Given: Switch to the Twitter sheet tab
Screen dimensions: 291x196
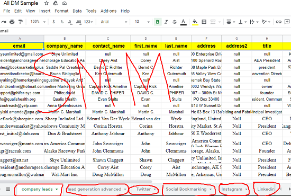Looking at the screenshot, I should (143, 189).
